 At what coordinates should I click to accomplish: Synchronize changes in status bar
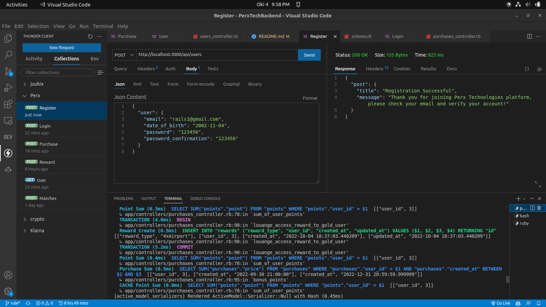[28, 303]
